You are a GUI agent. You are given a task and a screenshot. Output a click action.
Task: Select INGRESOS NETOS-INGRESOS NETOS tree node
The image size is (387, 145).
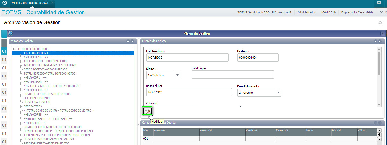45,61
